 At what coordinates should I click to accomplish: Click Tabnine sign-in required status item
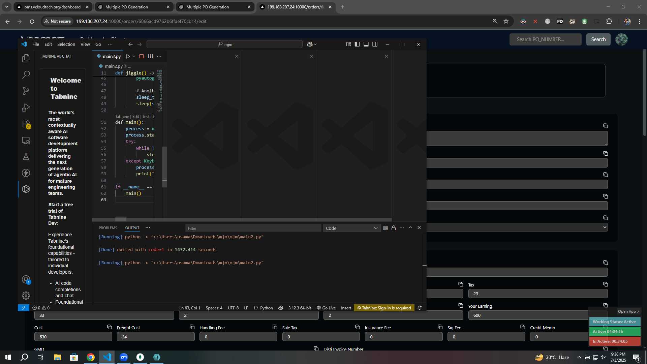384,308
